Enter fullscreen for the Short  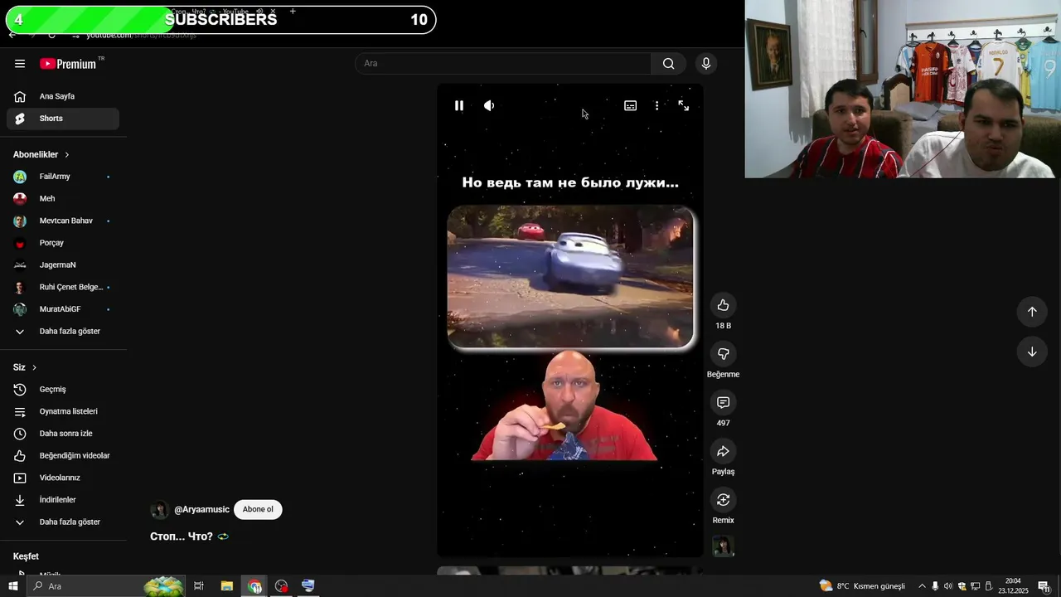click(684, 106)
